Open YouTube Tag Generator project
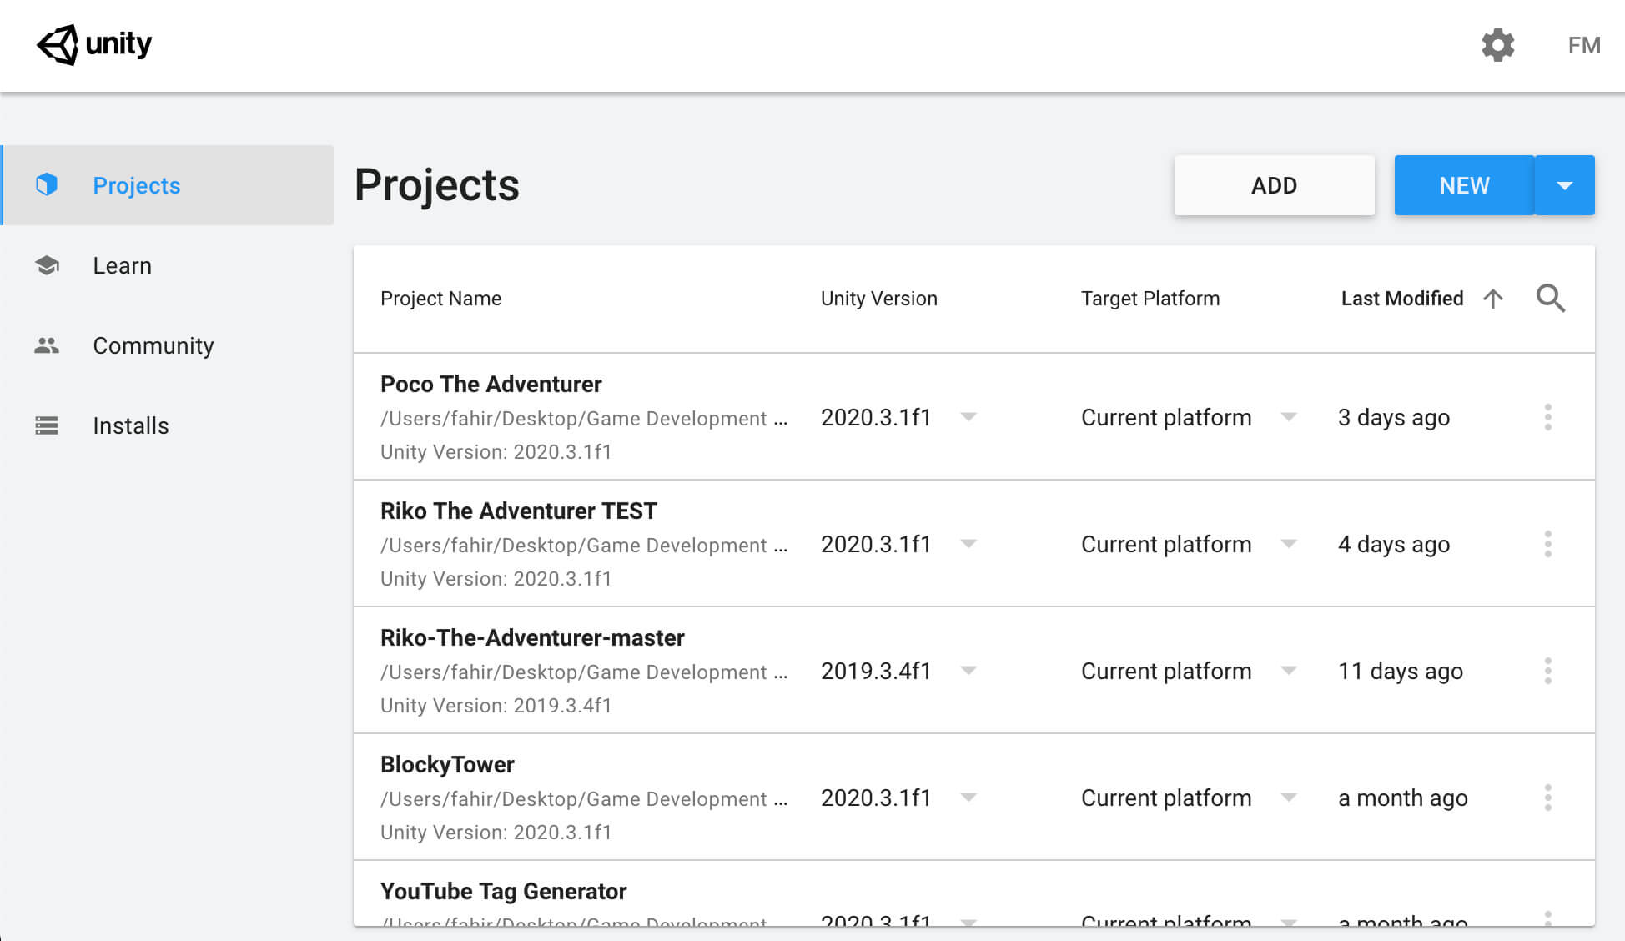The width and height of the screenshot is (1625, 941). click(x=974, y=893)
